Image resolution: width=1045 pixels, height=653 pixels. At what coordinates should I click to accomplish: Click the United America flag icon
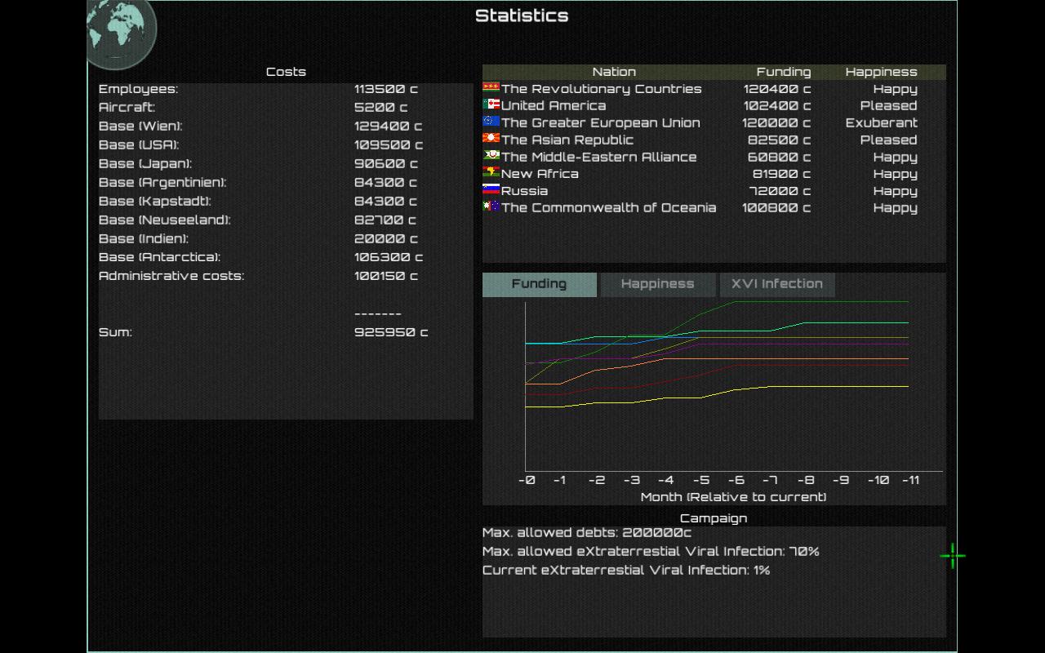click(491, 104)
